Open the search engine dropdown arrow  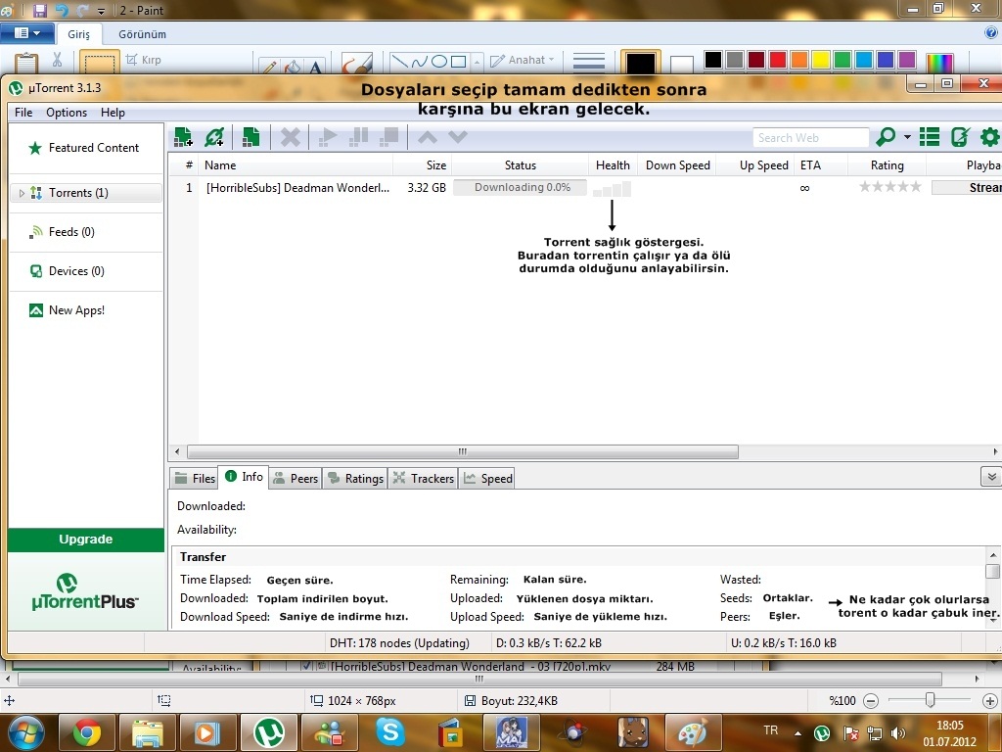tap(907, 137)
